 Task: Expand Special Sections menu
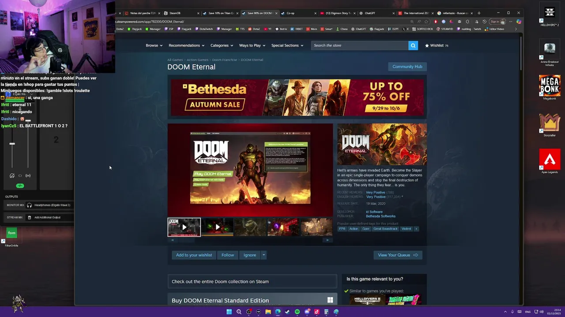point(287,45)
